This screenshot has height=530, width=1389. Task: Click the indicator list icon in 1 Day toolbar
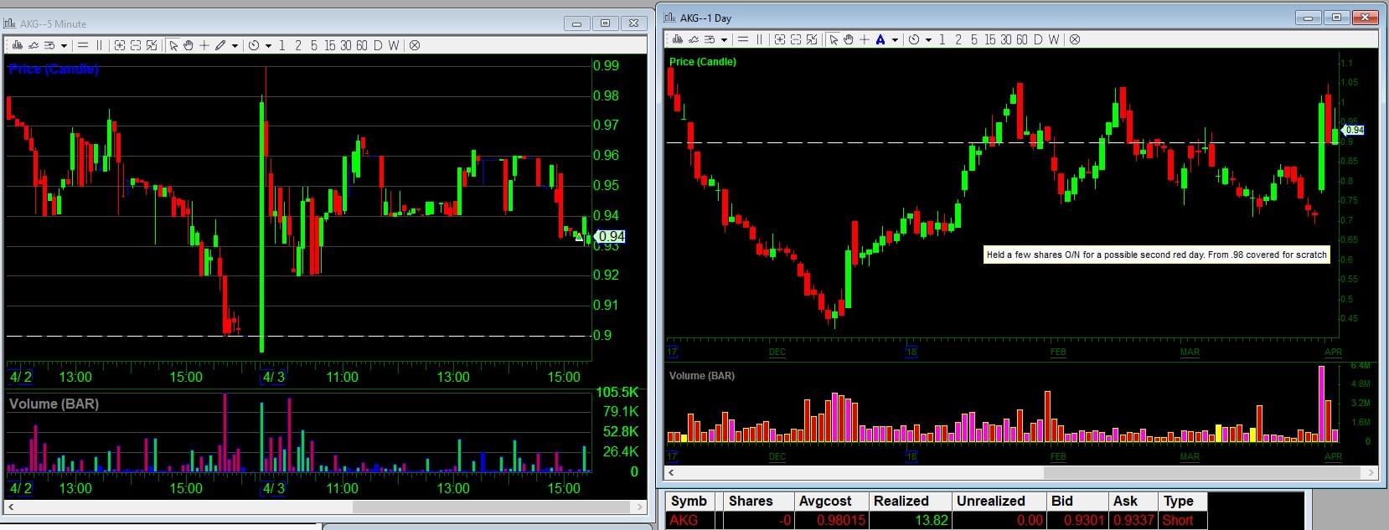(x=710, y=39)
